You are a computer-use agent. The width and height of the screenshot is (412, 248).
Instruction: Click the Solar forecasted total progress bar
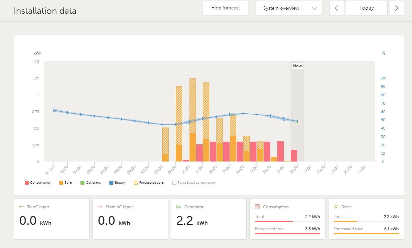pos(366,233)
